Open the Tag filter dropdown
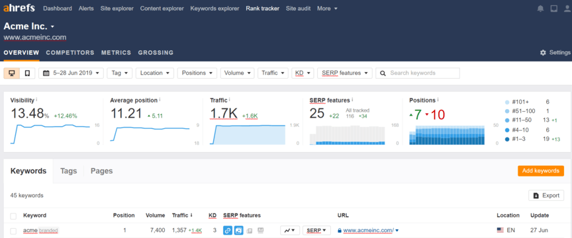 120,73
